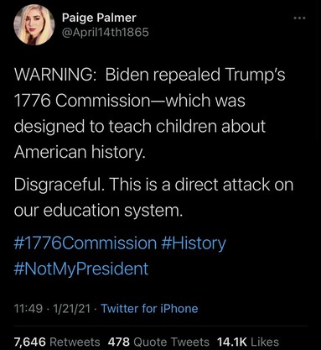Open the Paige Palmer display name
Screen dimensions: 321x350
click(x=99, y=18)
